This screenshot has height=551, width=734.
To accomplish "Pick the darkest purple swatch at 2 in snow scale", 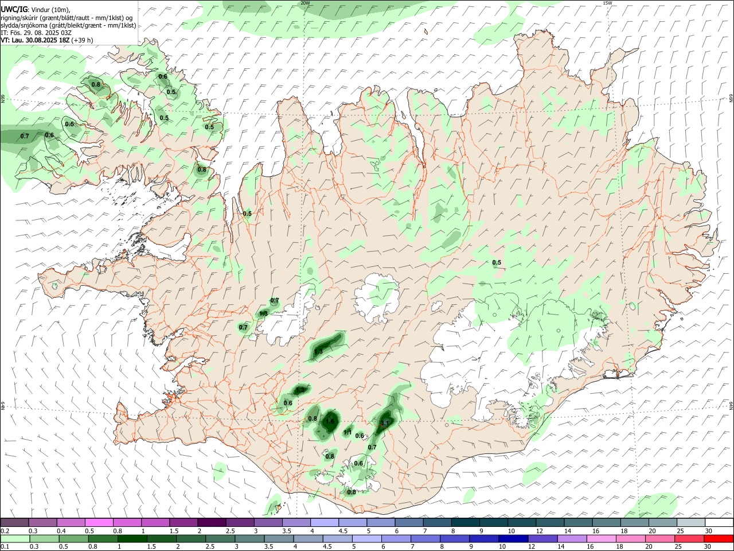I will tap(211, 522).
